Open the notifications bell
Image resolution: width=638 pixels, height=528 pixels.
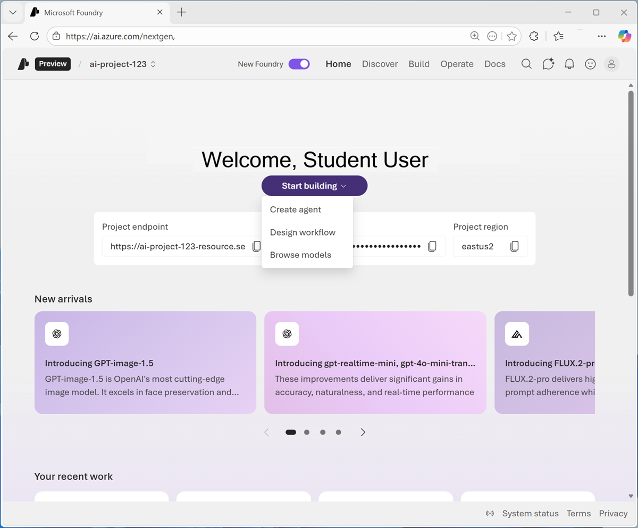coord(569,64)
